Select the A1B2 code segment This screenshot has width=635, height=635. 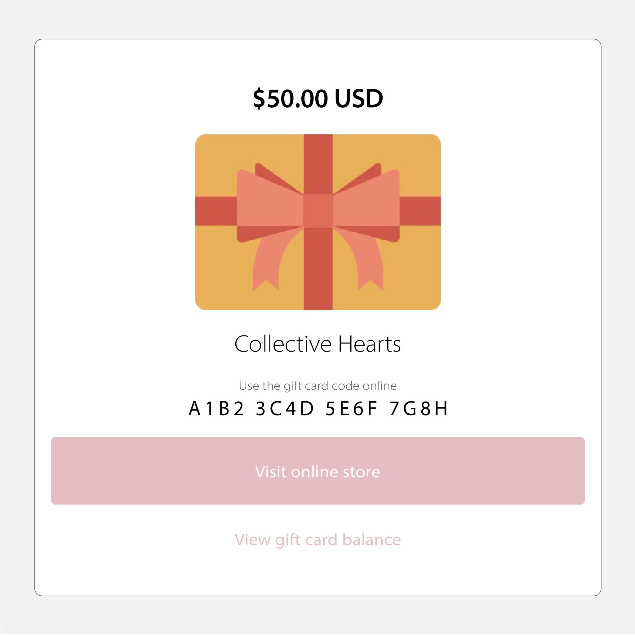[216, 409]
